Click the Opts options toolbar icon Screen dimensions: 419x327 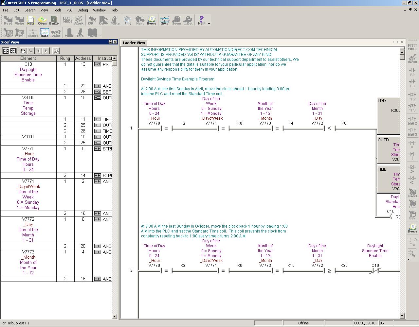(164, 20)
